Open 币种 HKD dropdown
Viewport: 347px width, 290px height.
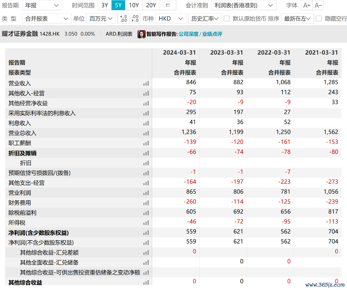(171, 19)
